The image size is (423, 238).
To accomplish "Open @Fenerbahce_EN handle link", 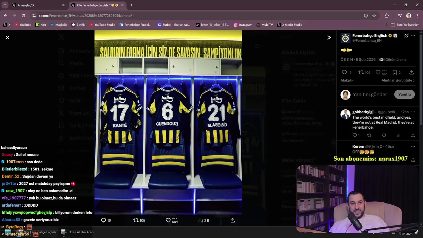I will click(367, 41).
